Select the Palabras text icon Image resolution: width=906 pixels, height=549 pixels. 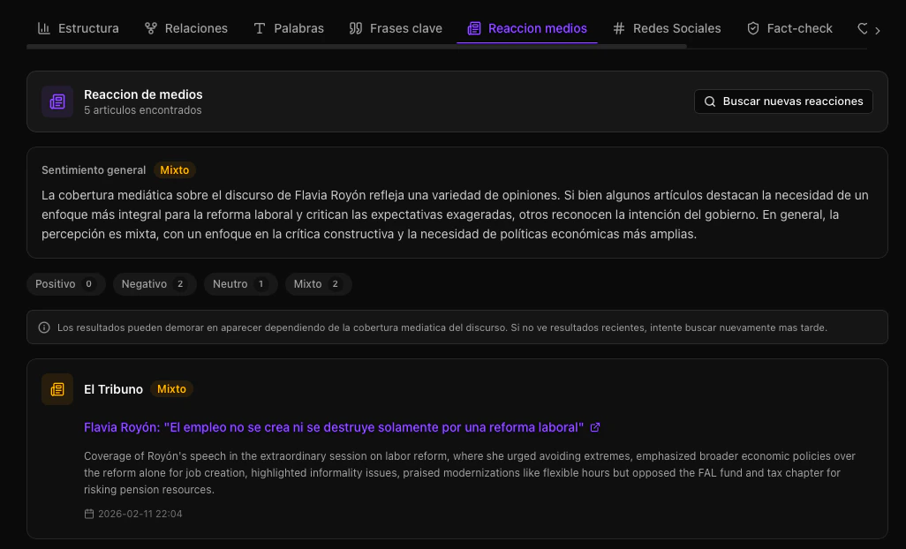pos(260,27)
